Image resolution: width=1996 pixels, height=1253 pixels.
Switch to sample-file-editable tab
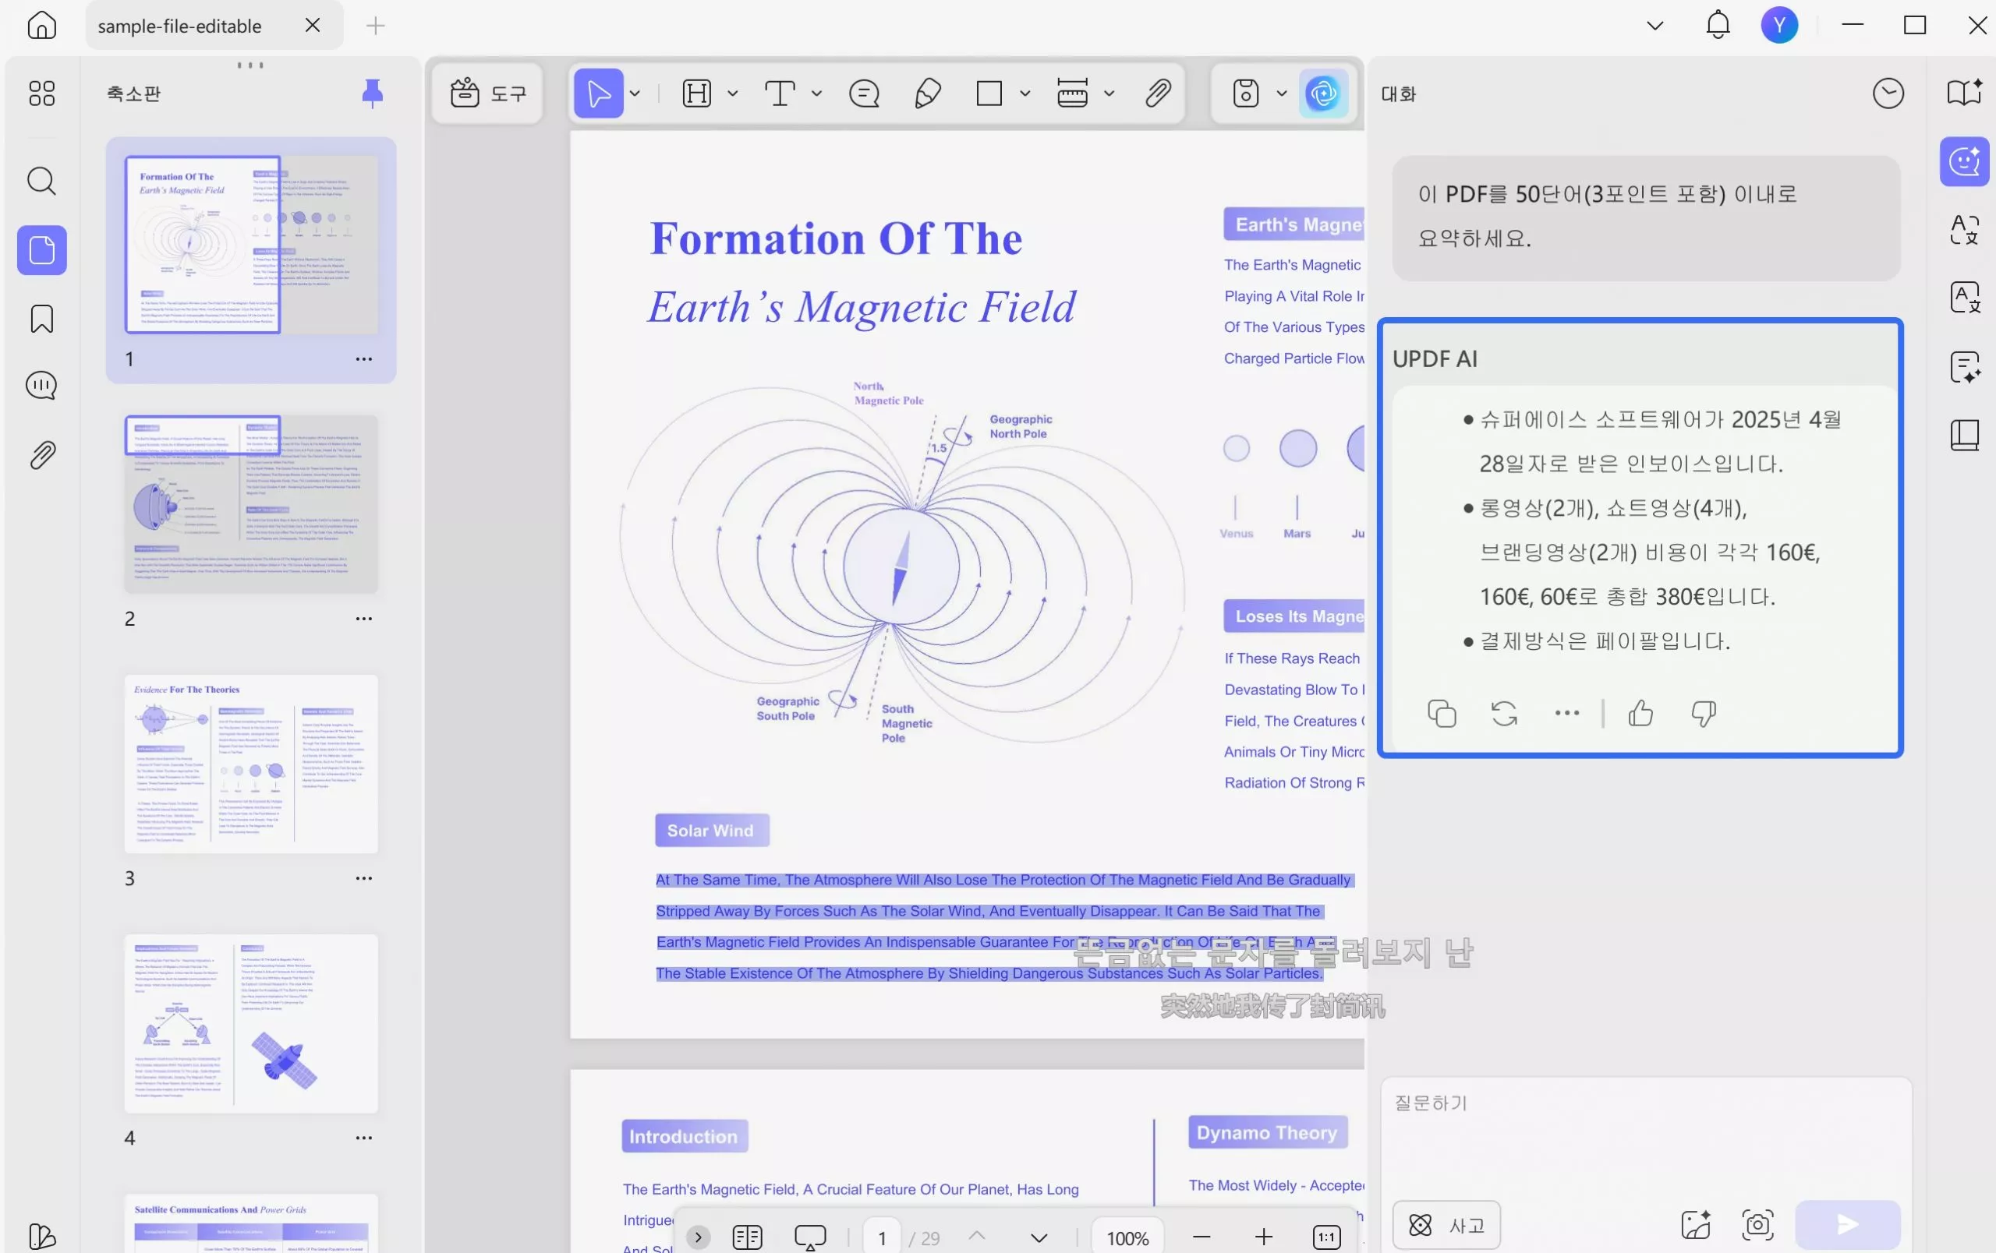(x=179, y=26)
